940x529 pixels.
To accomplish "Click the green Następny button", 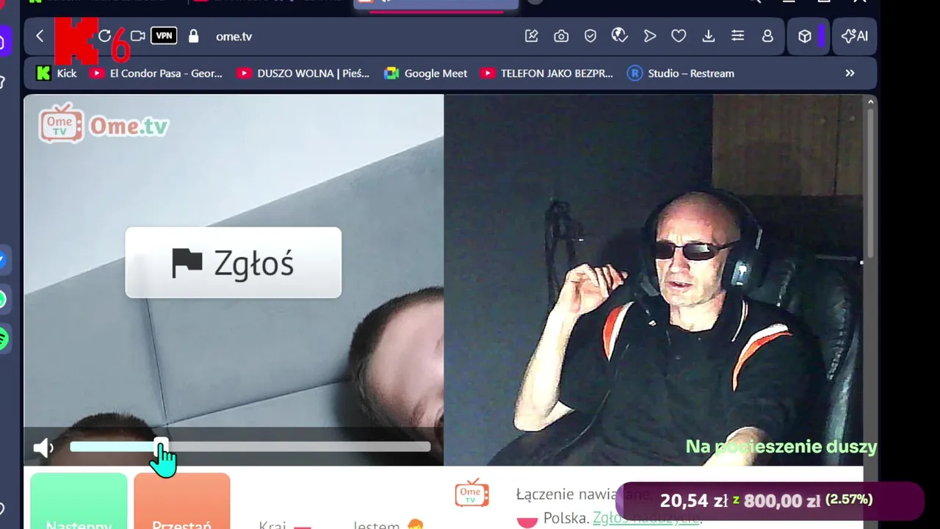I will [x=79, y=502].
